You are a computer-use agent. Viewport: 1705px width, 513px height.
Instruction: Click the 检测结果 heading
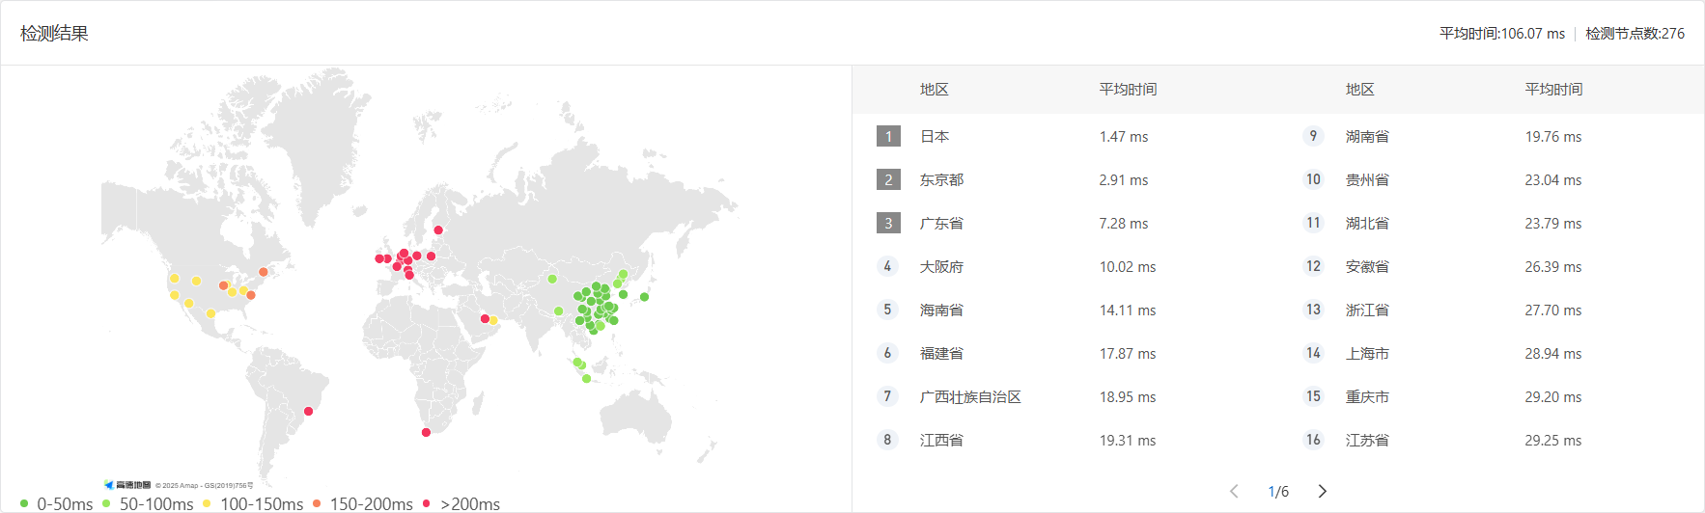54,33
